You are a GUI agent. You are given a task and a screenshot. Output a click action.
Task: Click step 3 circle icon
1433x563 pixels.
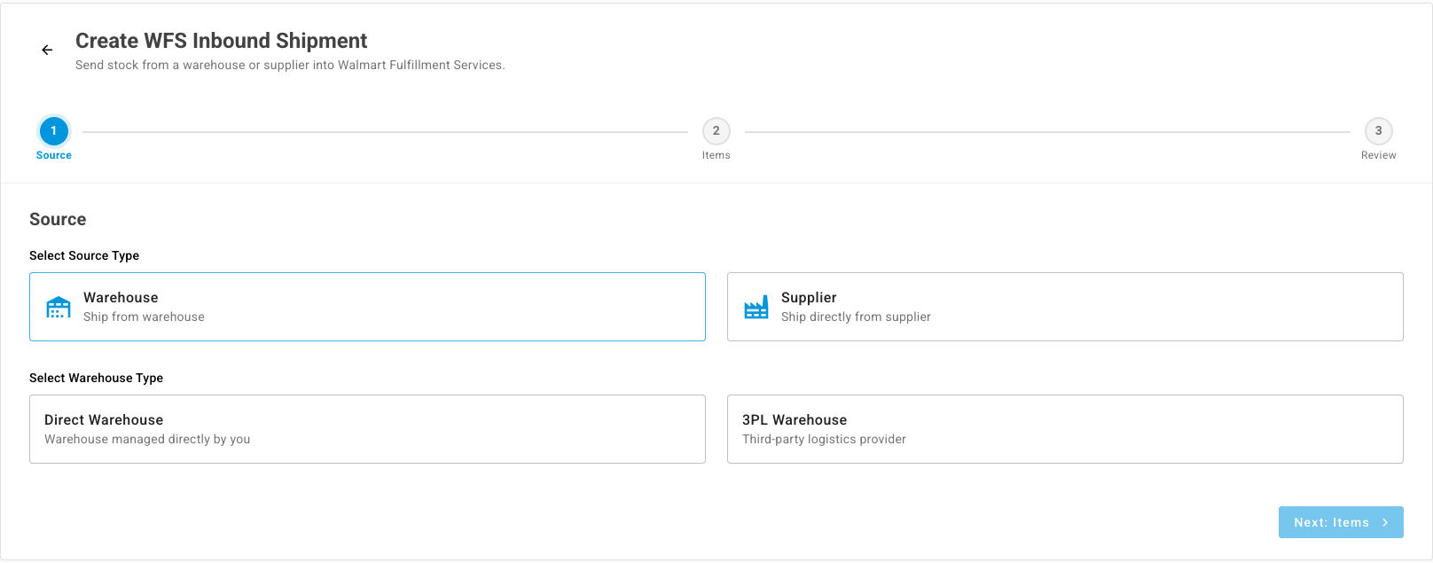click(x=1379, y=131)
